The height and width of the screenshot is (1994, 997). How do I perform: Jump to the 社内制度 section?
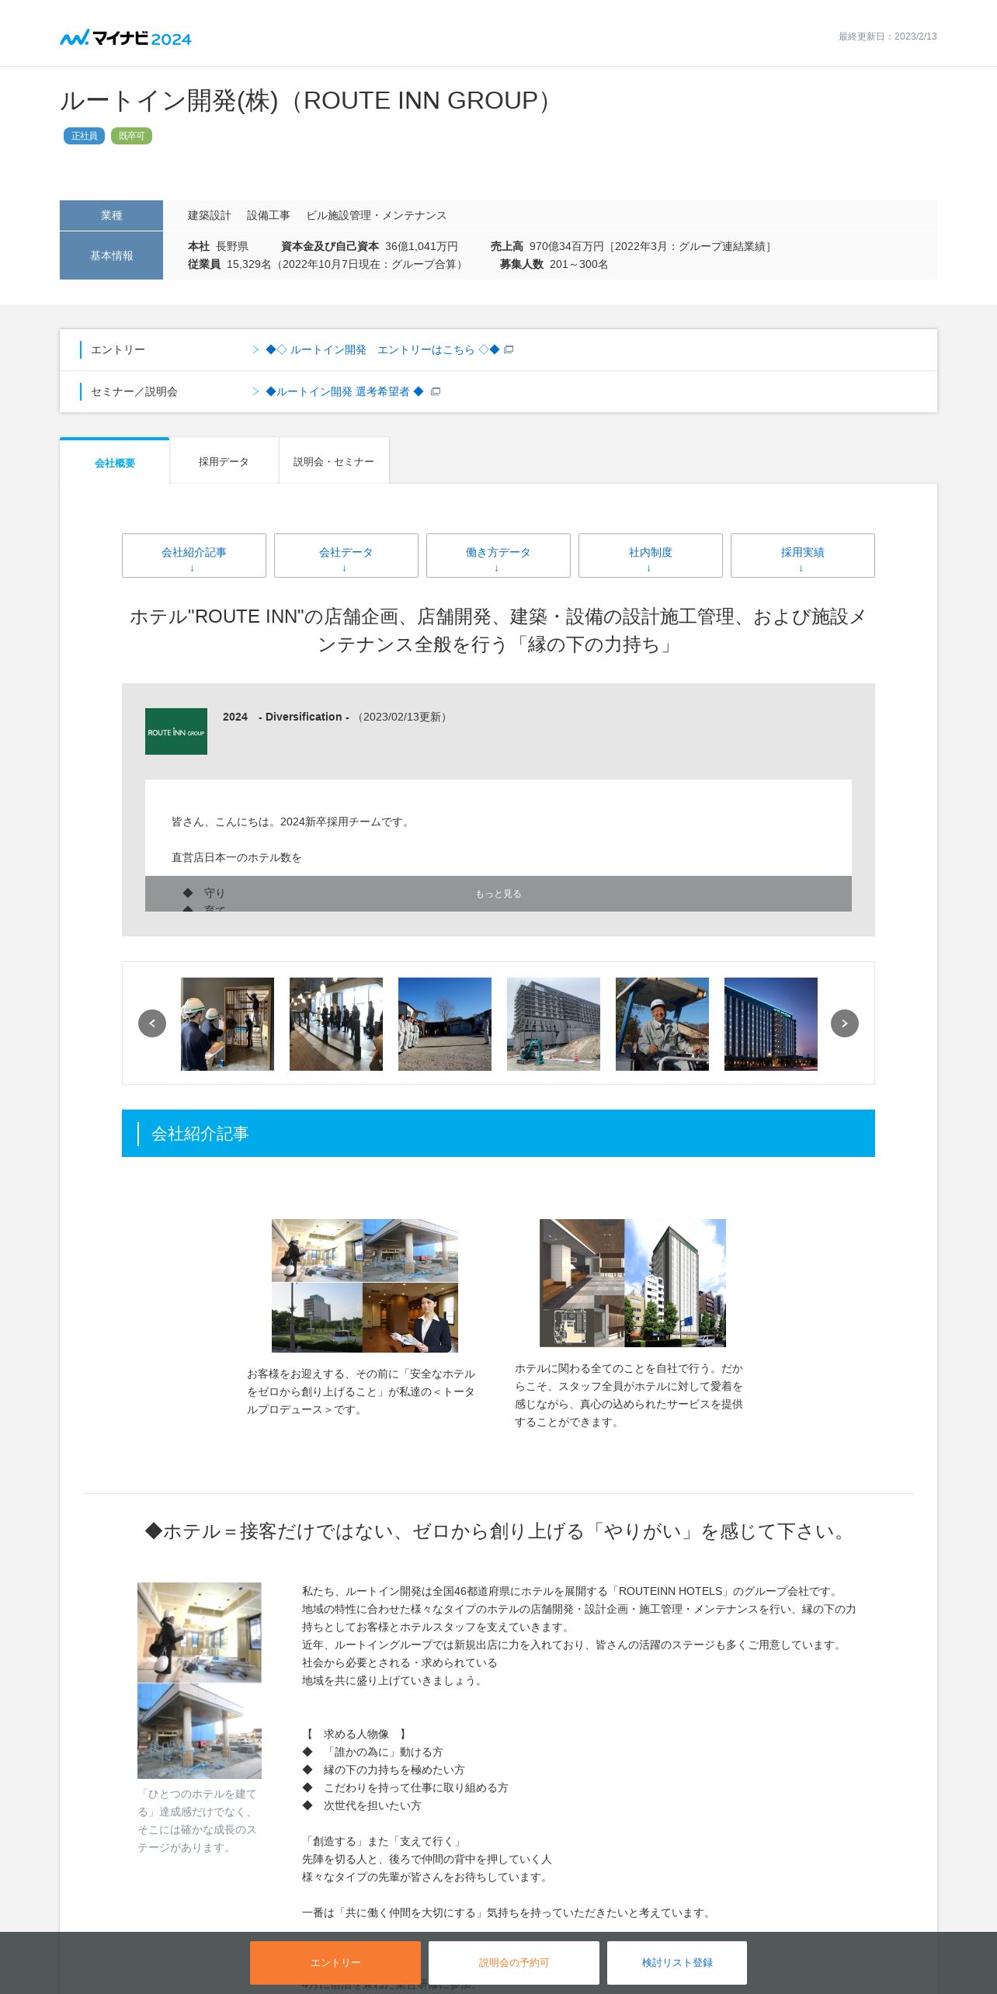(651, 555)
